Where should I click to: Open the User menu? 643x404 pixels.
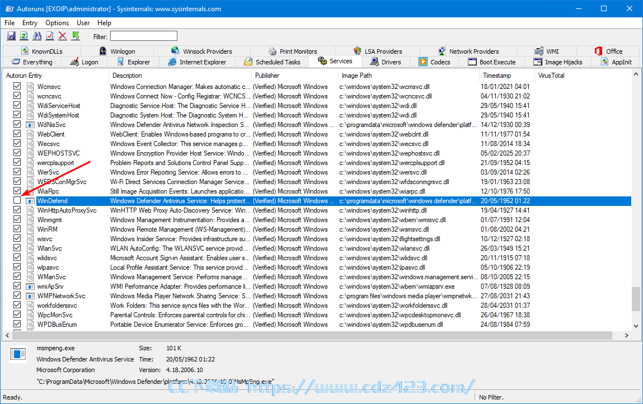83,23
